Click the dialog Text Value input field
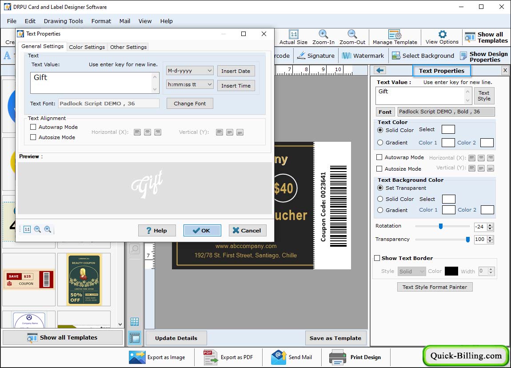The width and height of the screenshot is (511, 368). [95, 83]
